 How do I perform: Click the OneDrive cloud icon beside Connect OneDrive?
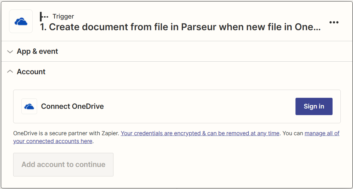[x=29, y=106]
